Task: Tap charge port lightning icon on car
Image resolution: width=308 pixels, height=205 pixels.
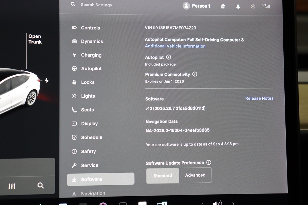Action: click(47, 80)
